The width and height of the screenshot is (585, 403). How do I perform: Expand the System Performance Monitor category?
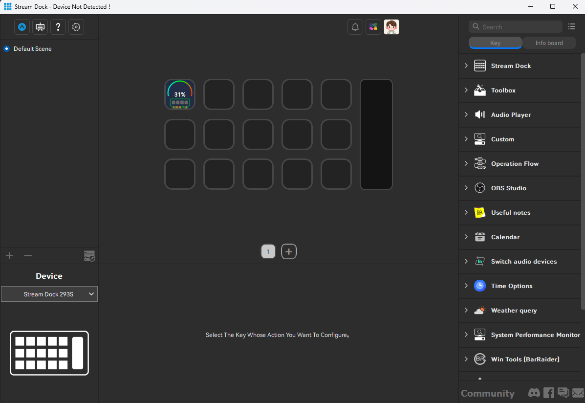(535, 335)
